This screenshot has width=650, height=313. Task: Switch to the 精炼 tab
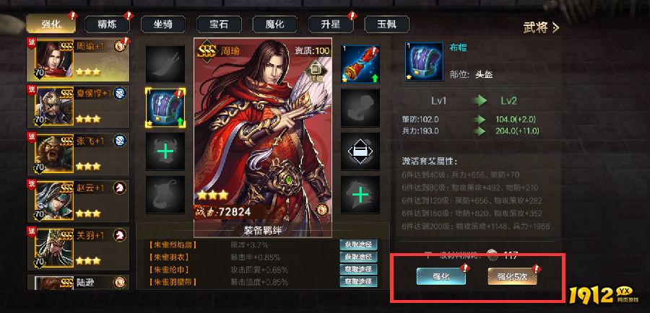[107, 25]
